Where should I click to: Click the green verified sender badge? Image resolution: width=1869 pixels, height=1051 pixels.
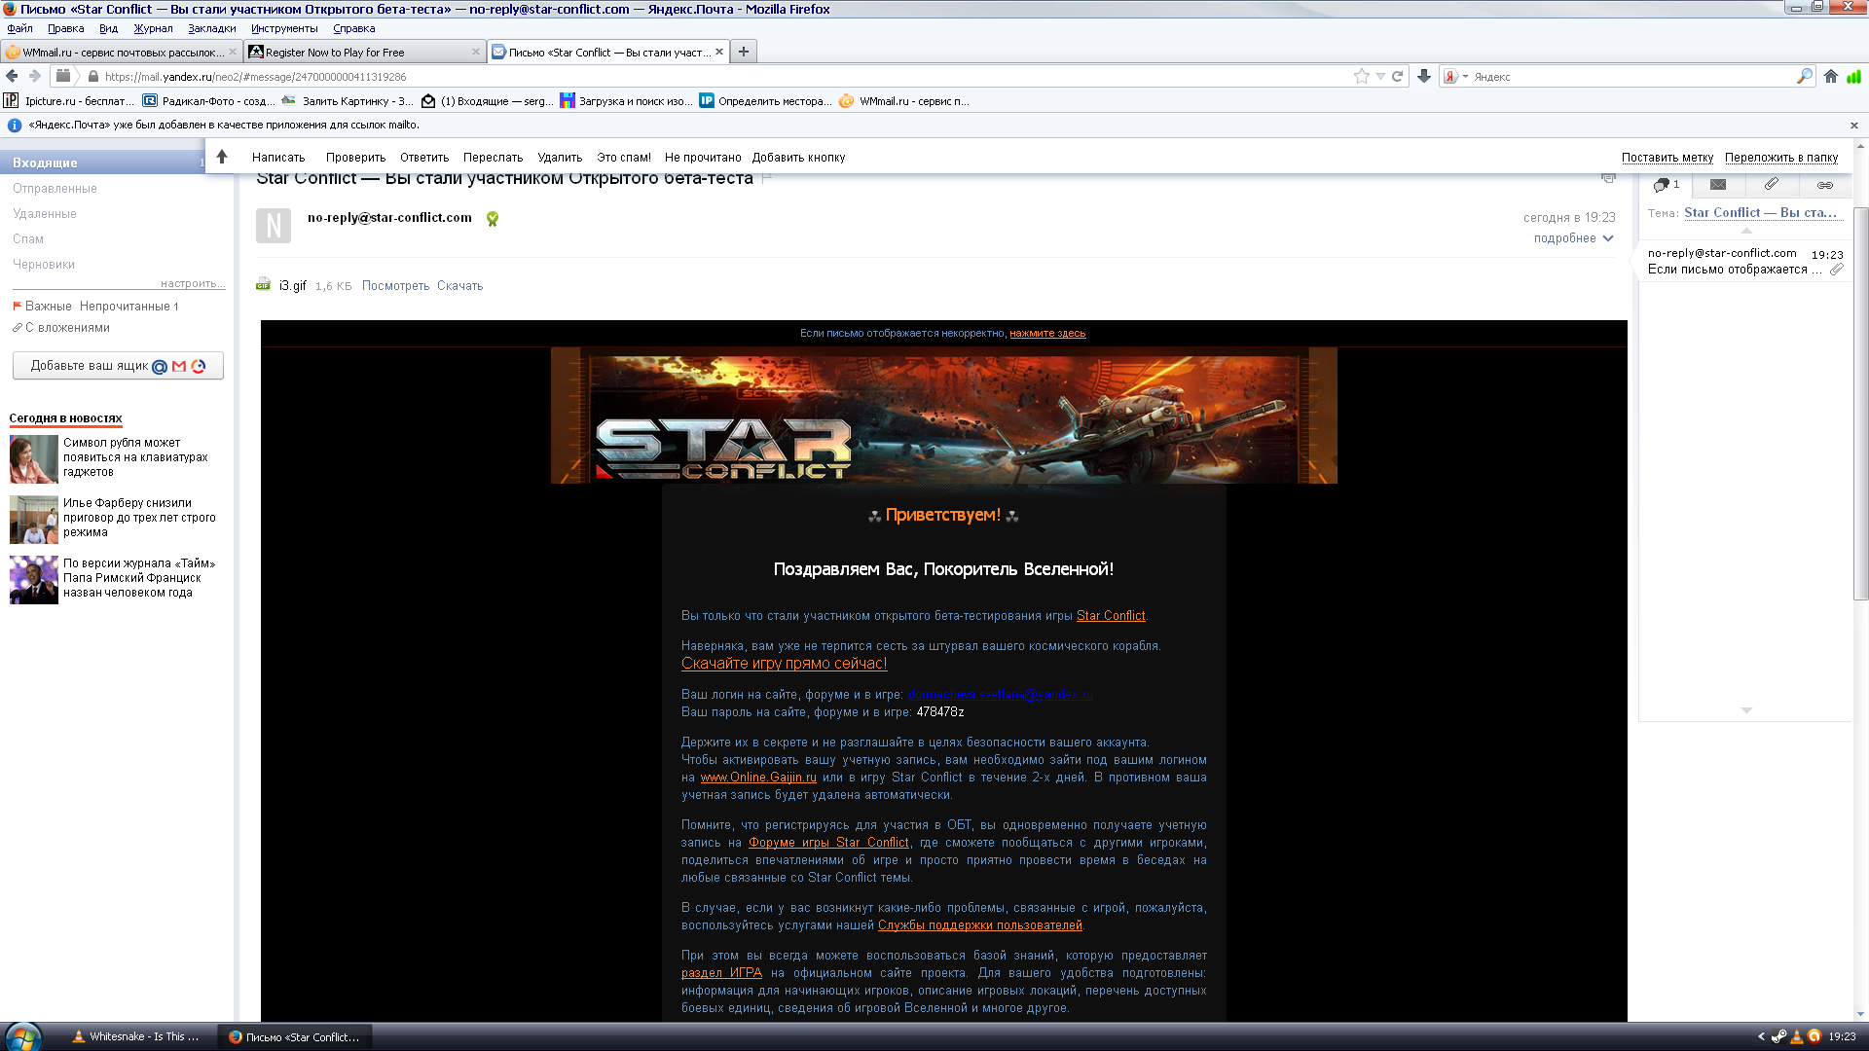point(493,219)
